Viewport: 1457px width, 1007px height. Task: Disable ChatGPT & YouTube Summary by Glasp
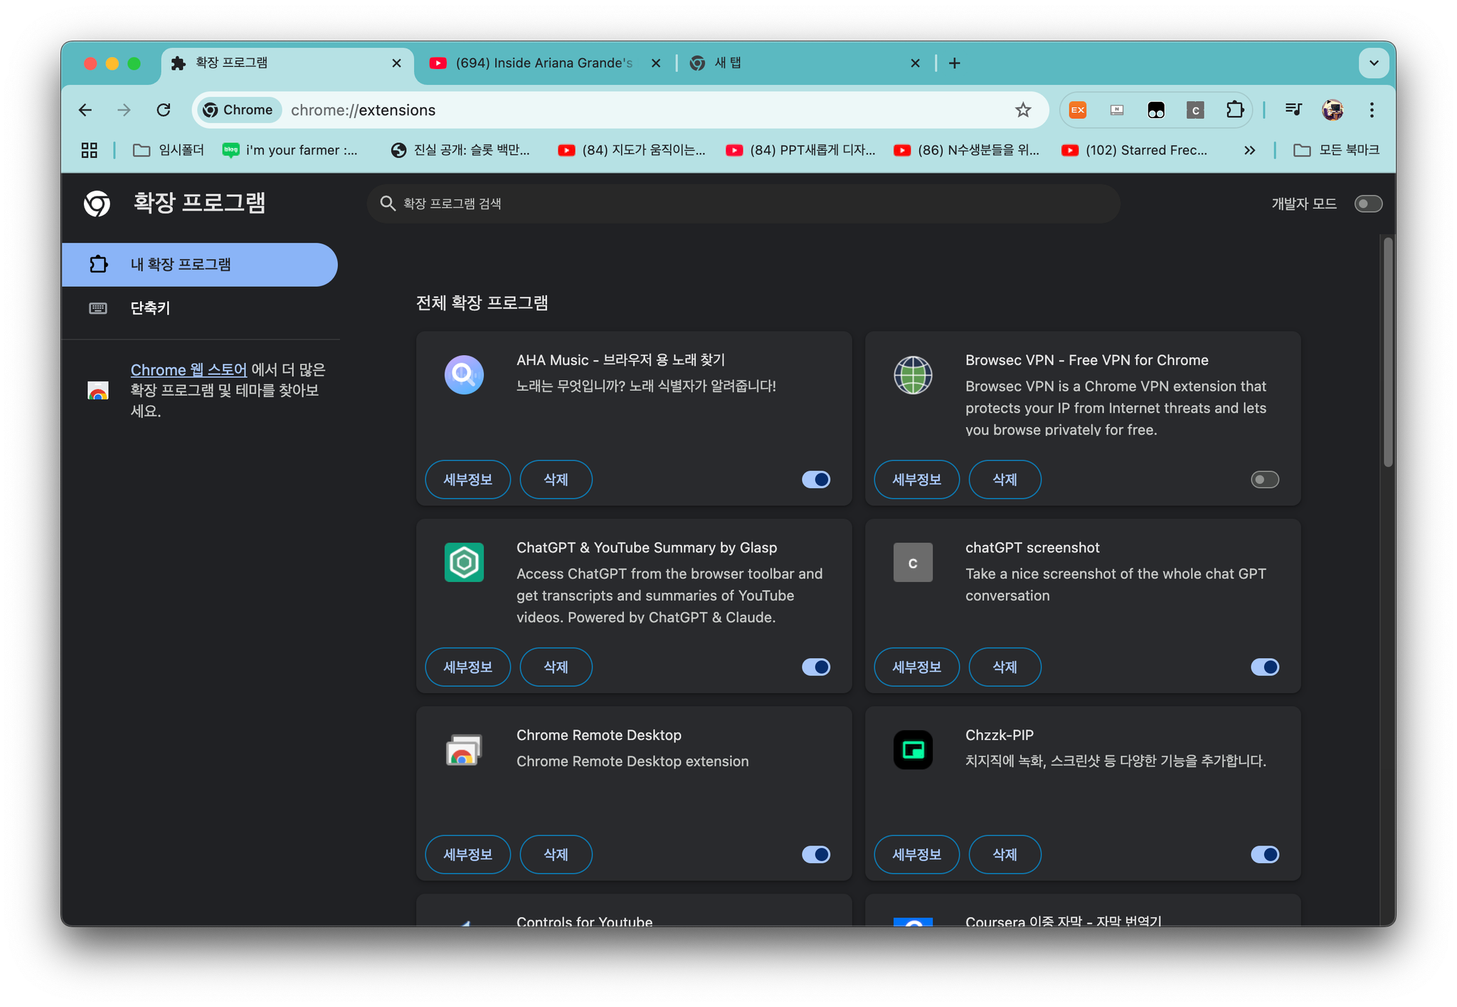(816, 667)
